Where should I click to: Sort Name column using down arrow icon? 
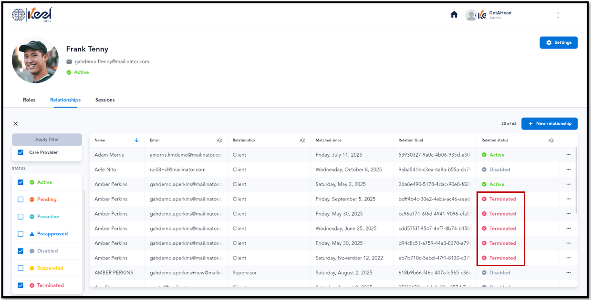point(136,140)
